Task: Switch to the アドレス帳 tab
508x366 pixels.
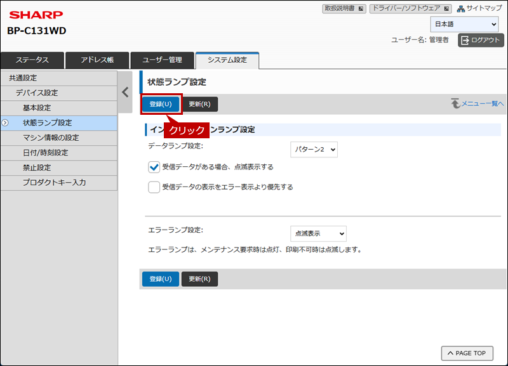Action: pos(97,60)
